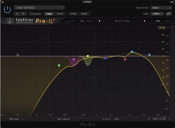The image size is (175, 128).
Task: Open the View Editor dropdown
Action: point(157,14)
